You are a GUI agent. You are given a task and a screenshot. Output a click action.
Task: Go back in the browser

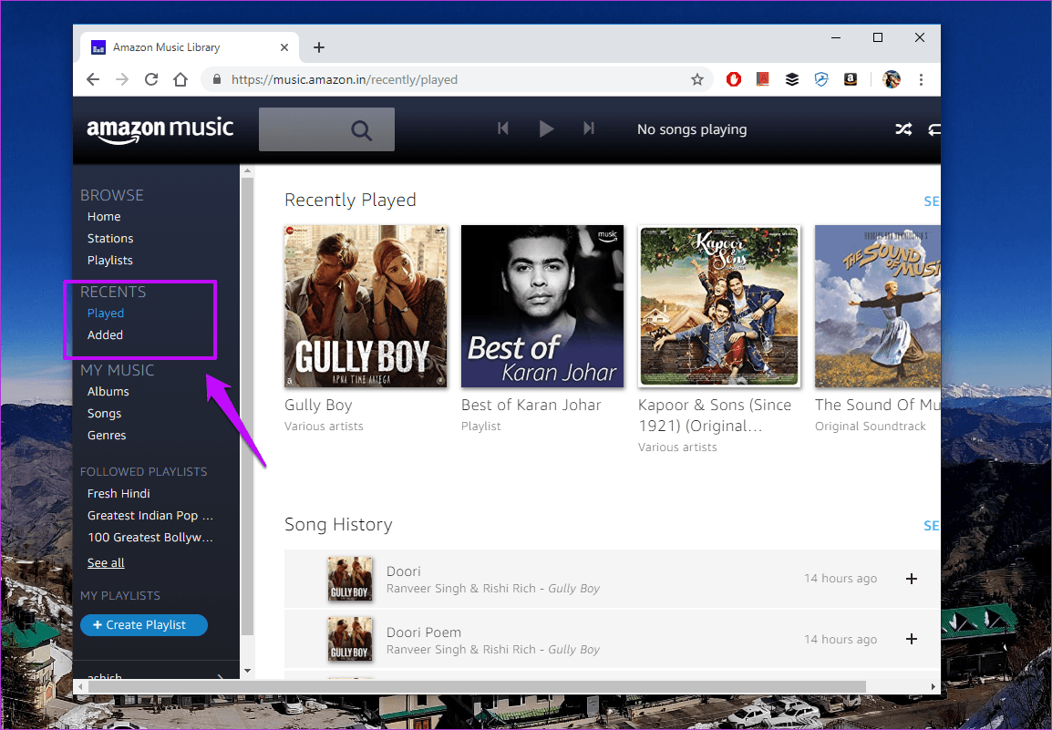click(x=93, y=79)
